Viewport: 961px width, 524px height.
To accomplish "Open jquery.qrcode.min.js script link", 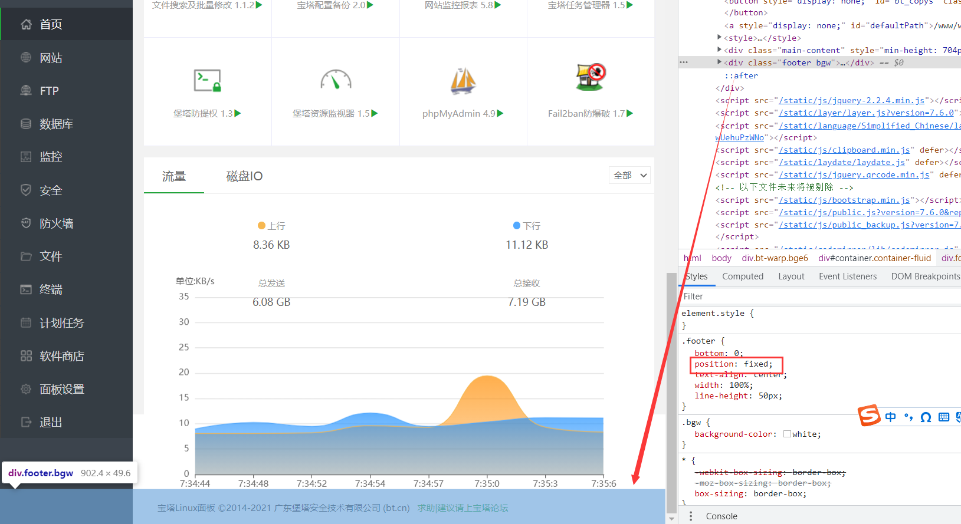I will click(x=854, y=174).
